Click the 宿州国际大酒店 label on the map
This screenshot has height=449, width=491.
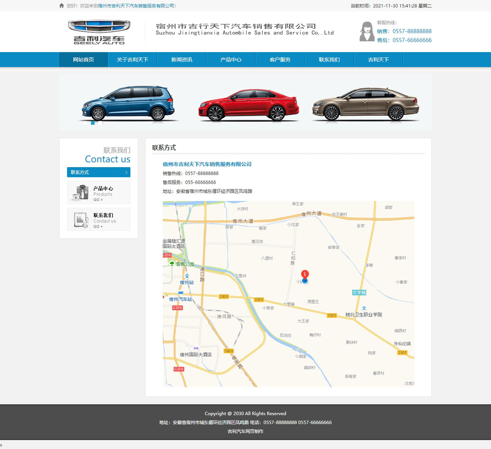click(x=196, y=355)
